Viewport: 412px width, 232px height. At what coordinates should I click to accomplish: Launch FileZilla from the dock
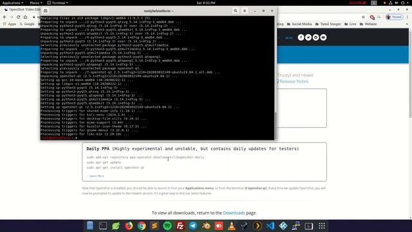(180, 226)
